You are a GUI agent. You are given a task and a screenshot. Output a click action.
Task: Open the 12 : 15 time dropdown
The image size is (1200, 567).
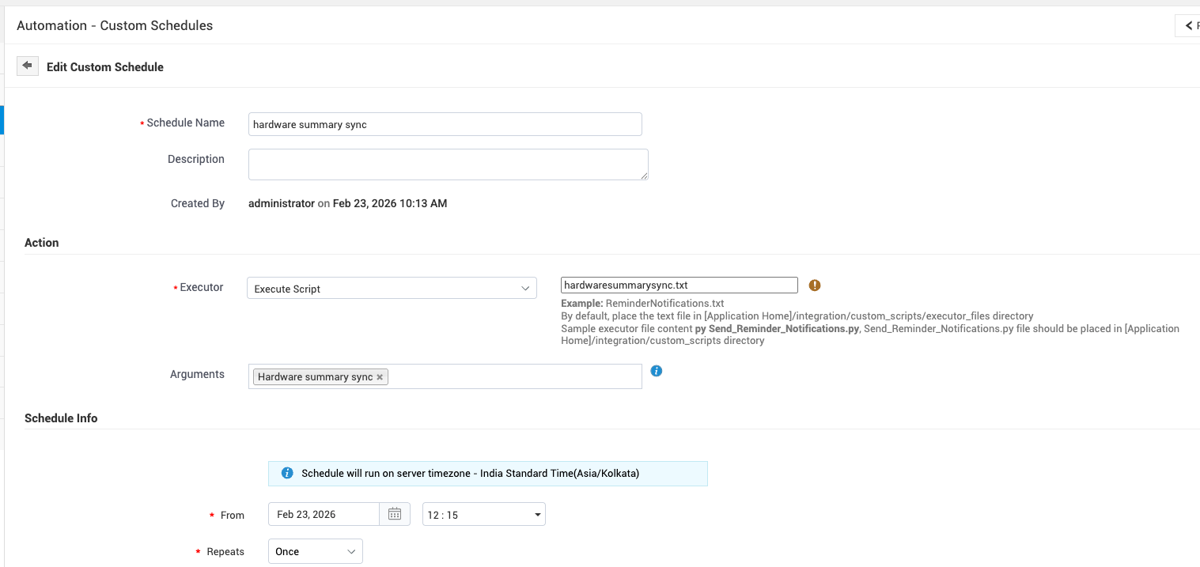coord(483,515)
